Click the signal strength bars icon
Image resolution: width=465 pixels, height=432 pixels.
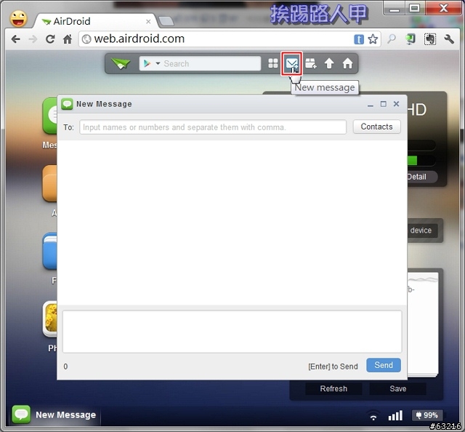pyautogui.click(x=395, y=415)
